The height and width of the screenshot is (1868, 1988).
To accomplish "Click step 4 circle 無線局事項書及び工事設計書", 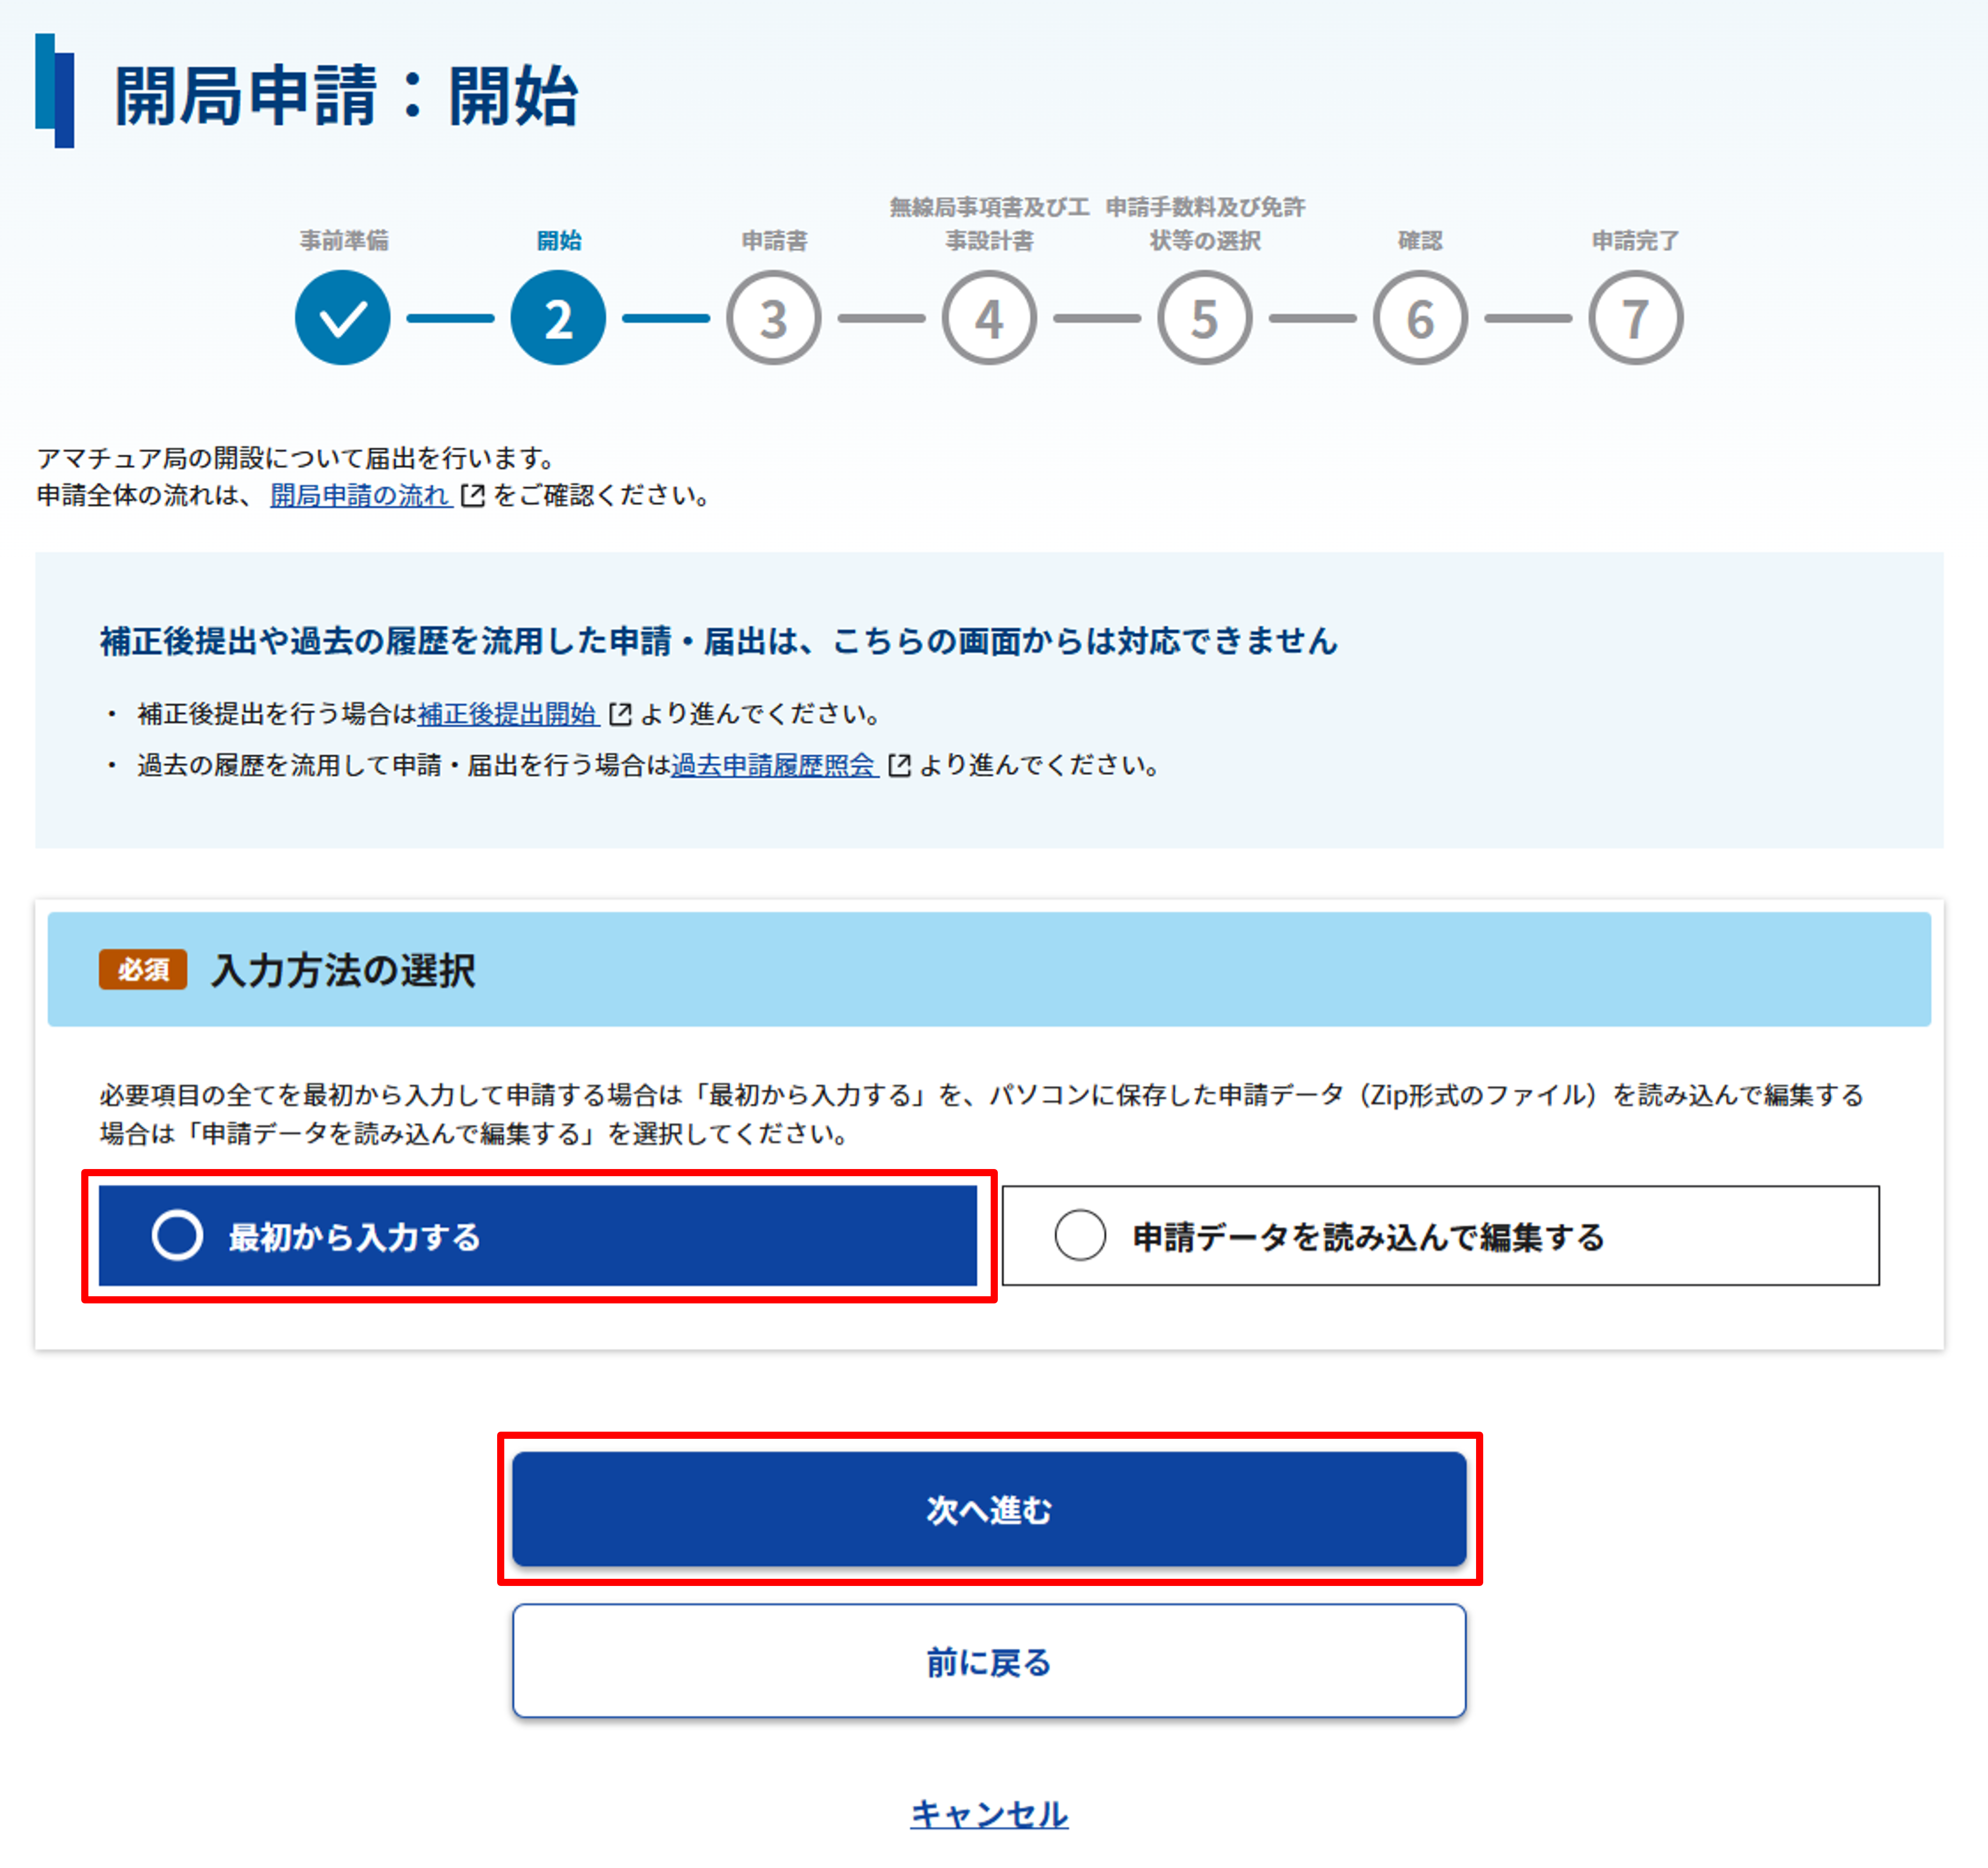I will pos(989,318).
